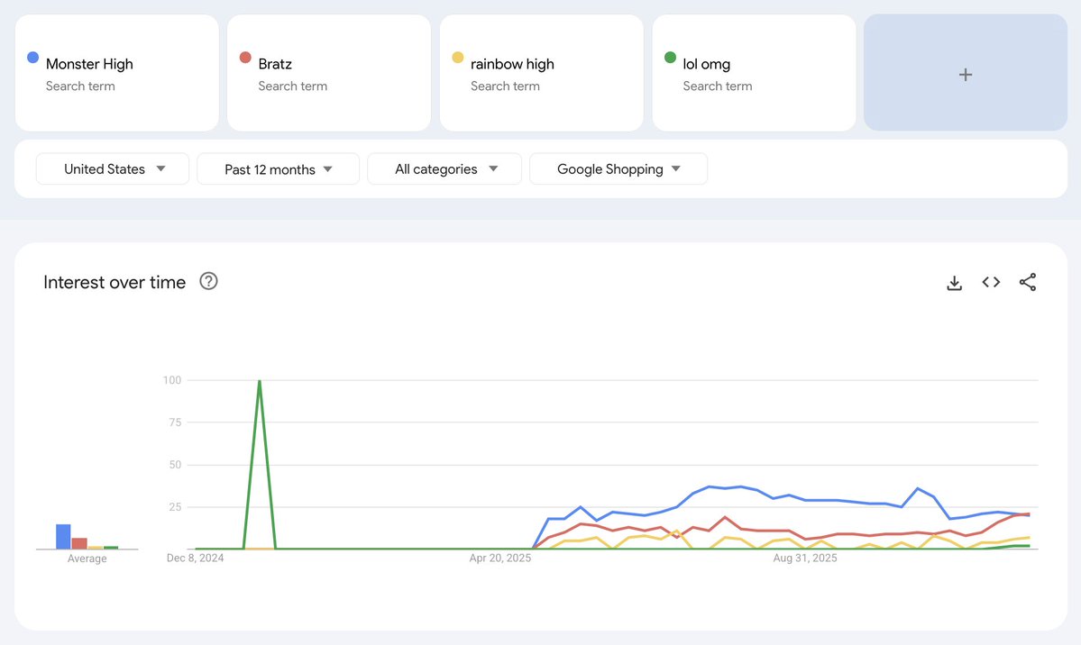1081x645 pixels.
Task: Download the Interest over time data
Action: point(954,283)
